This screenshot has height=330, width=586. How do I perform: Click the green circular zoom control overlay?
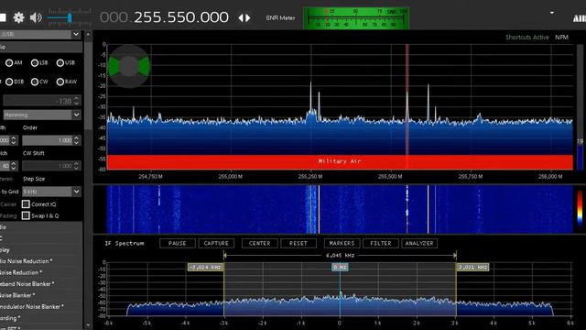tap(129, 66)
